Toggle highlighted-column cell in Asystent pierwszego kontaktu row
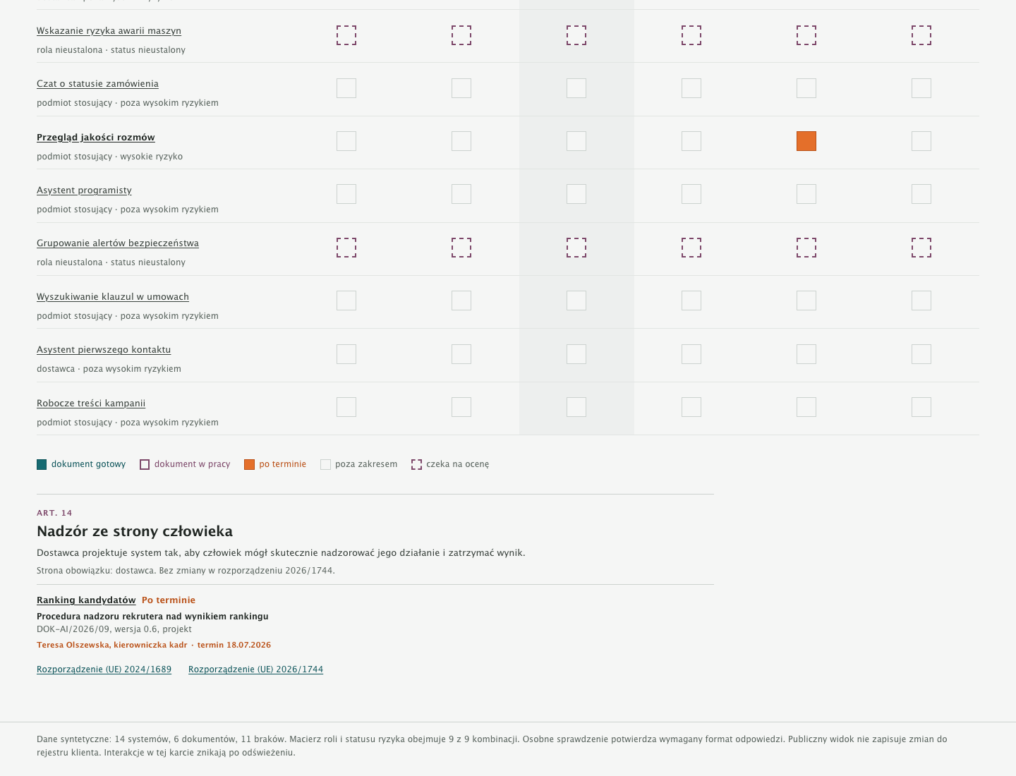The image size is (1016, 776). coord(576,354)
